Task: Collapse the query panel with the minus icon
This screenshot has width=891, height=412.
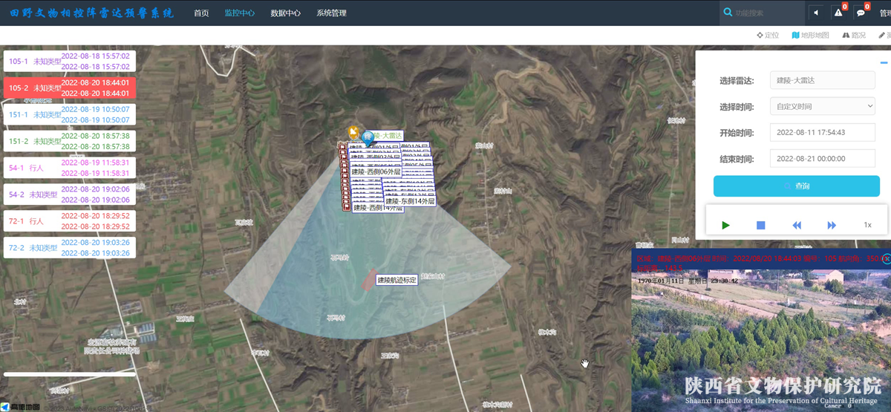Action: point(884,62)
